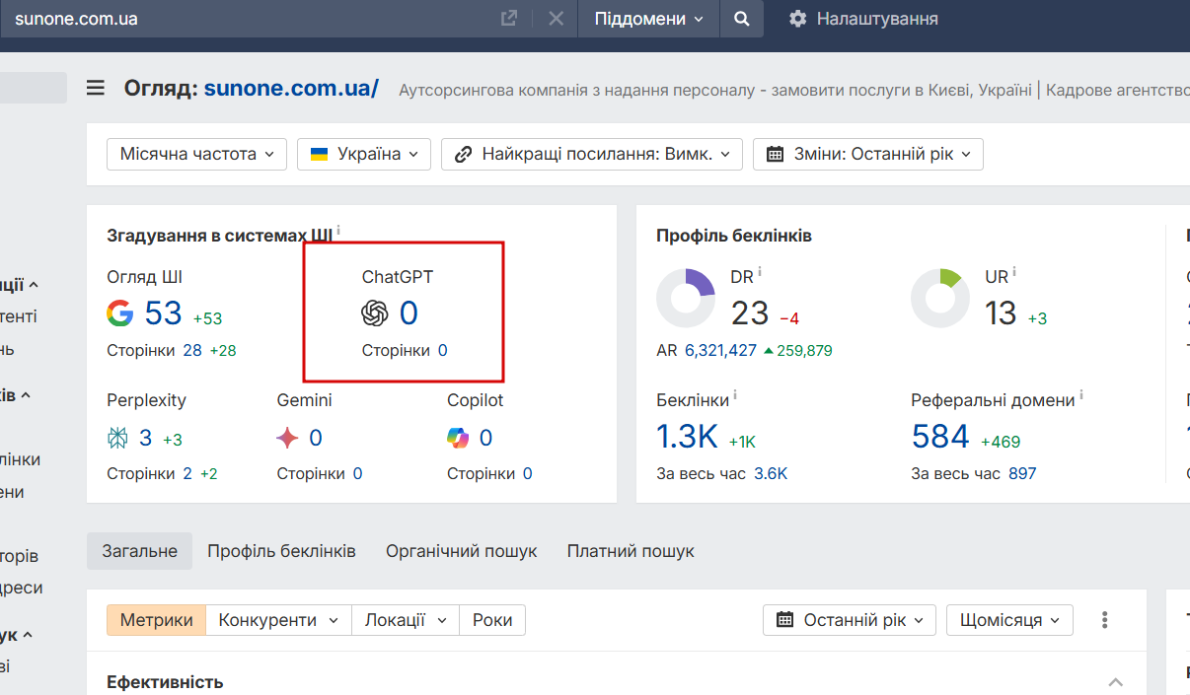This screenshot has height=695, width=1190.
Task: Select the Роки metrics button
Action: [492, 620]
